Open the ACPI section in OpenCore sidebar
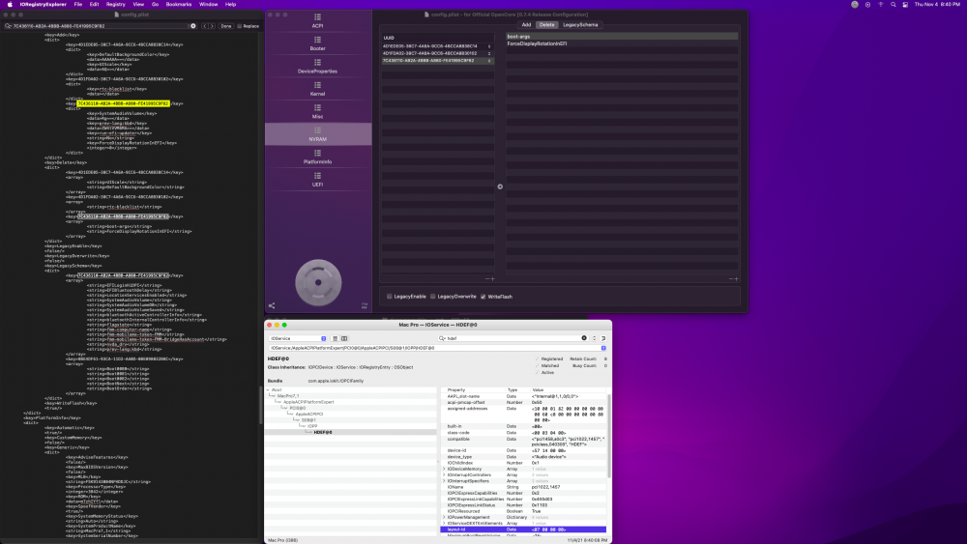This screenshot has height=544, width=967. pos(317,21)
